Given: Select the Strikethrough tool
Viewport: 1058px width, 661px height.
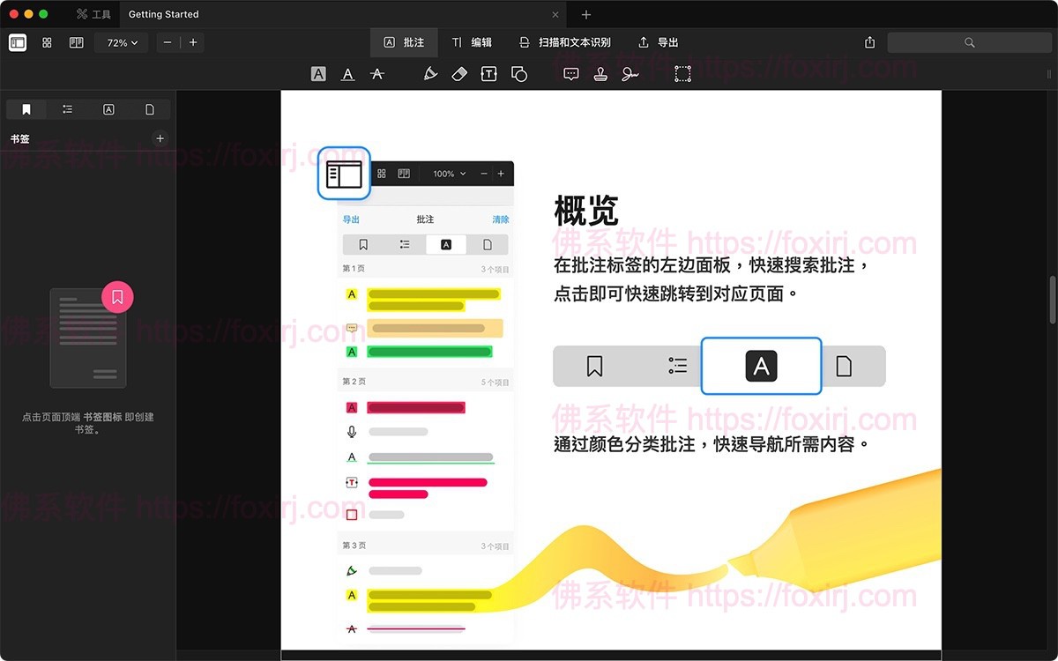Looking at the screenshot, I should point(377,73).
